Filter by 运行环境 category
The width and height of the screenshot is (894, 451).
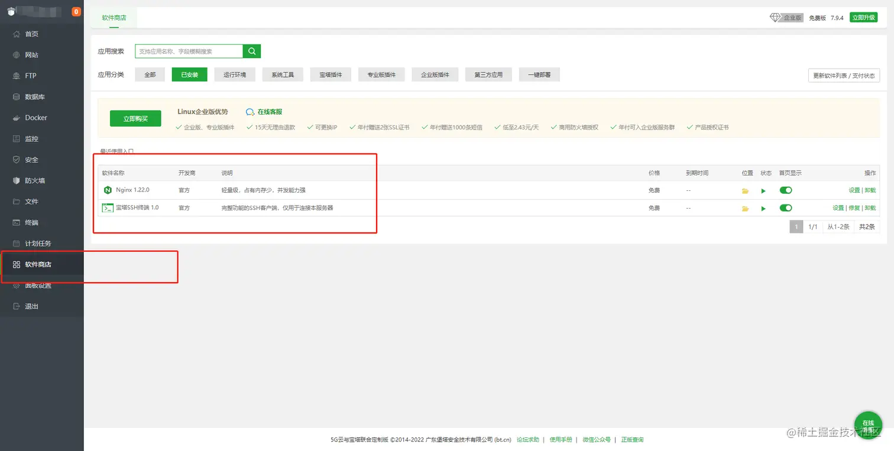click(235, 75)
